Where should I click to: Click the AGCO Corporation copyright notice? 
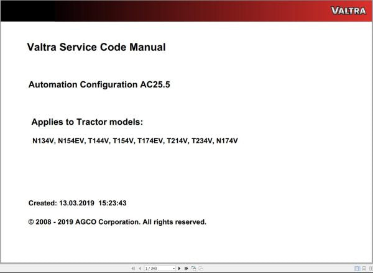tap(117, 222)
